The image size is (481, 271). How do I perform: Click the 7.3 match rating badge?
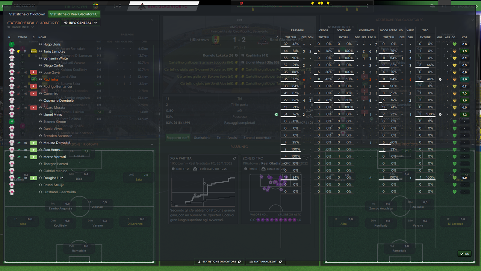point(464,51)
